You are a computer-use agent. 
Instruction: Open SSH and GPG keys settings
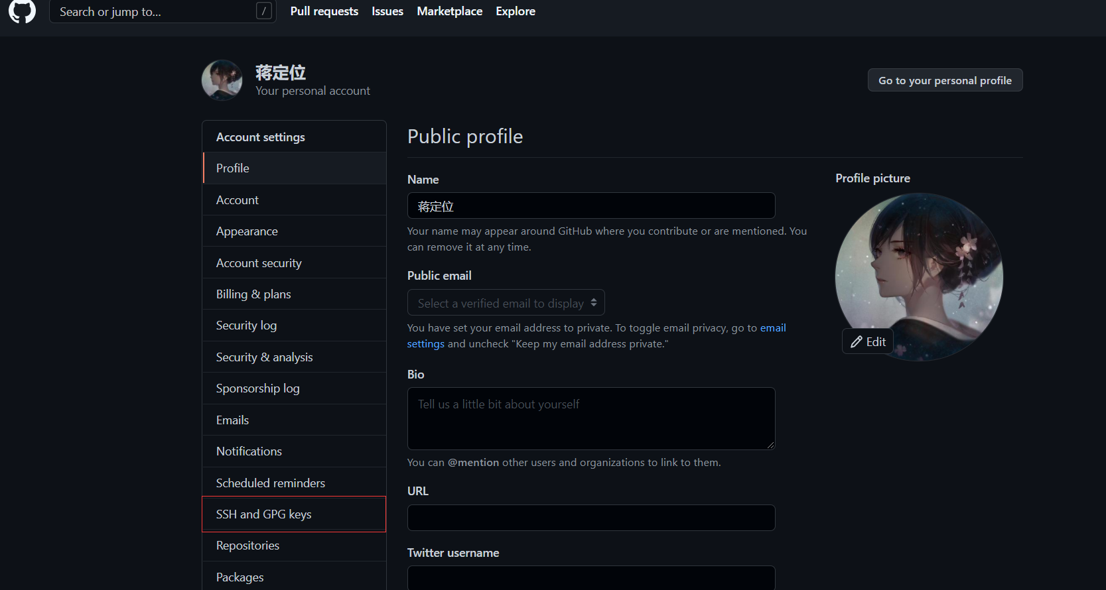[294, 514]
